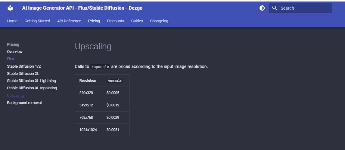Viewport: 345px width, 150px height.
Task: Open the Flux pricing sidebar link
Action: (x=11, y=59)
